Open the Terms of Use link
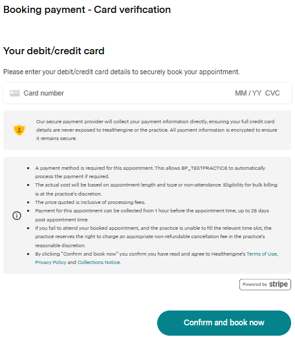The height and width of the screenshot is (346, 295). (x=261, y=254)
